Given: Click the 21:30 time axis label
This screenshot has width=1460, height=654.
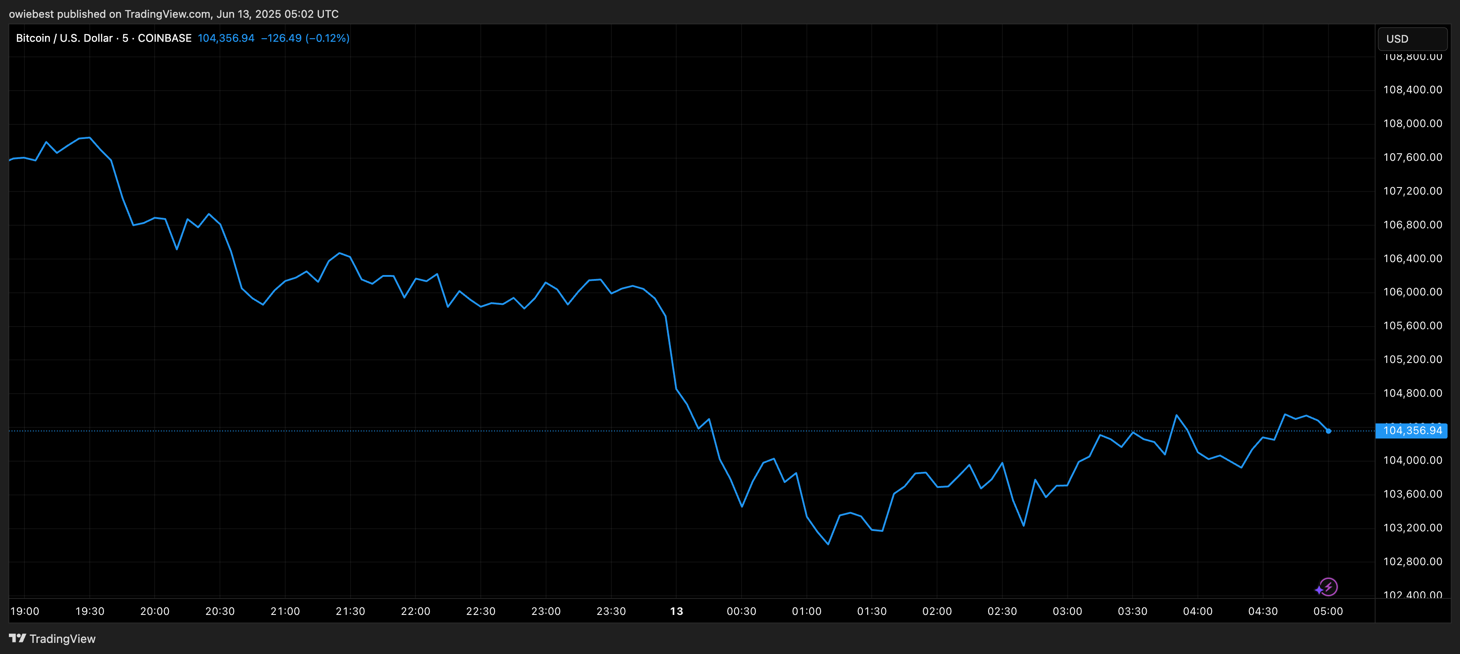Looking at the screenshot, I should (x=350, y=611).
